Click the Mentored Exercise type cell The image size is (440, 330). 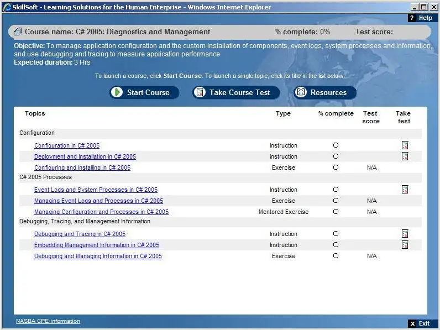click(x=284, y=212)
